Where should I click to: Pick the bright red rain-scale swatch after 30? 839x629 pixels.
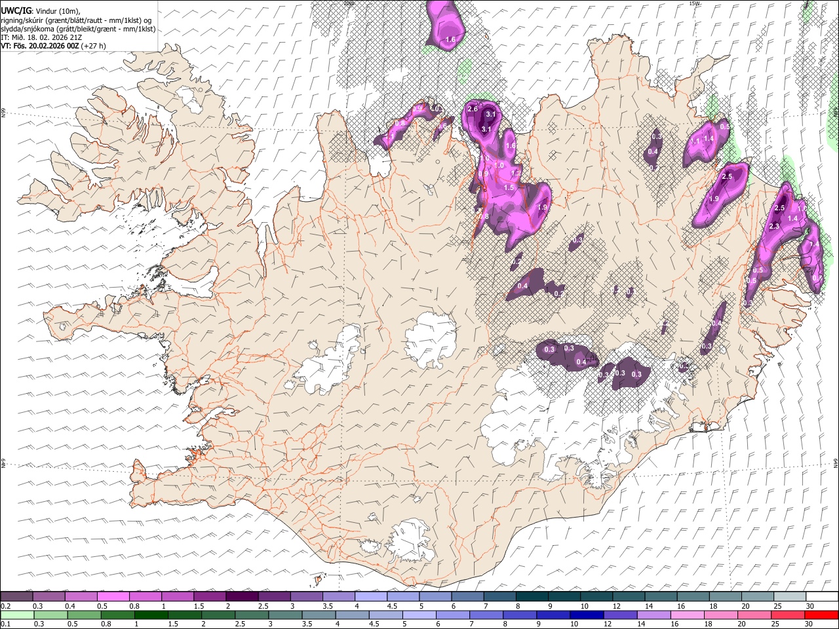pos(822,615)
